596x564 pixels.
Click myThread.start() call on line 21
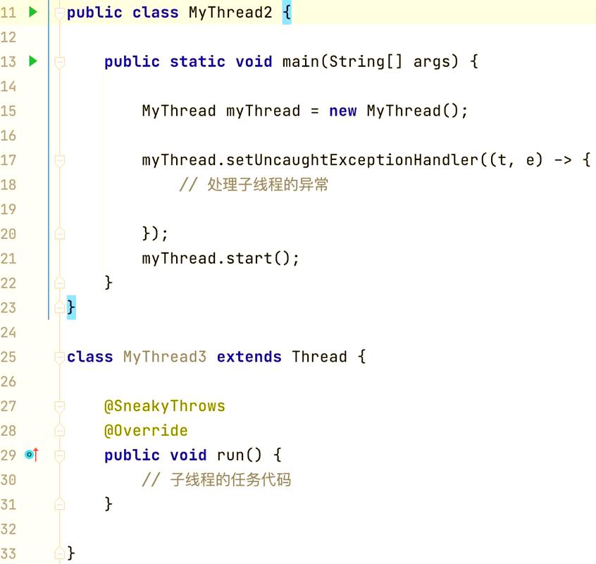tap(221, 259)
